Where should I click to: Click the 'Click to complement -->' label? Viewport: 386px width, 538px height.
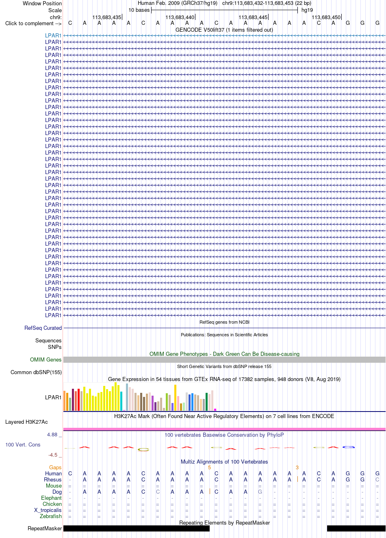[x=33, y=23]
